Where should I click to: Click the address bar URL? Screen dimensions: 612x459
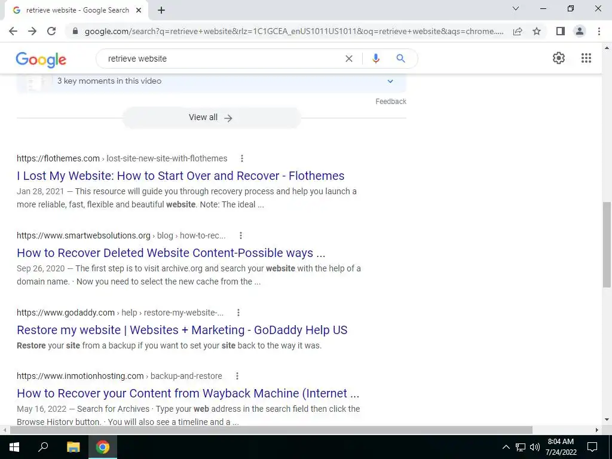[294, 31]
